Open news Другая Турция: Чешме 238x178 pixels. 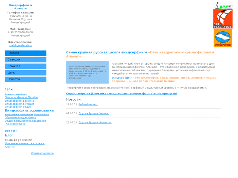pos(94,113)
